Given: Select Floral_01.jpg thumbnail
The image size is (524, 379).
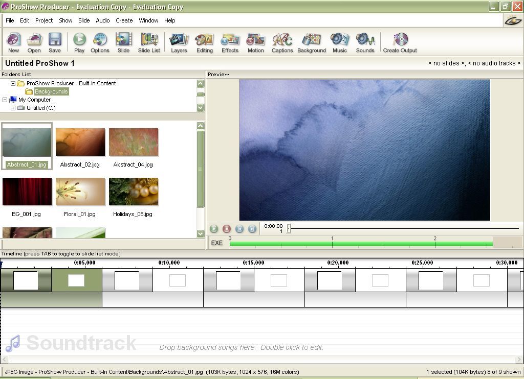Looking at the screenshot, I should (80, 192).
